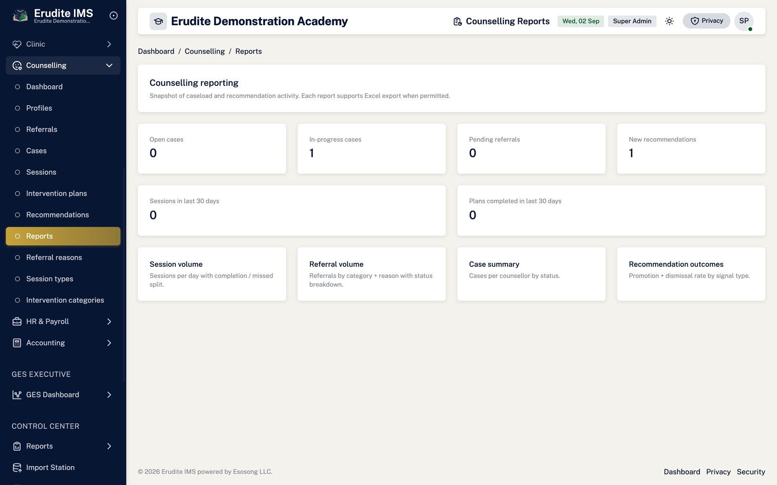Expand the Accounting chevron

coord(109,343)
